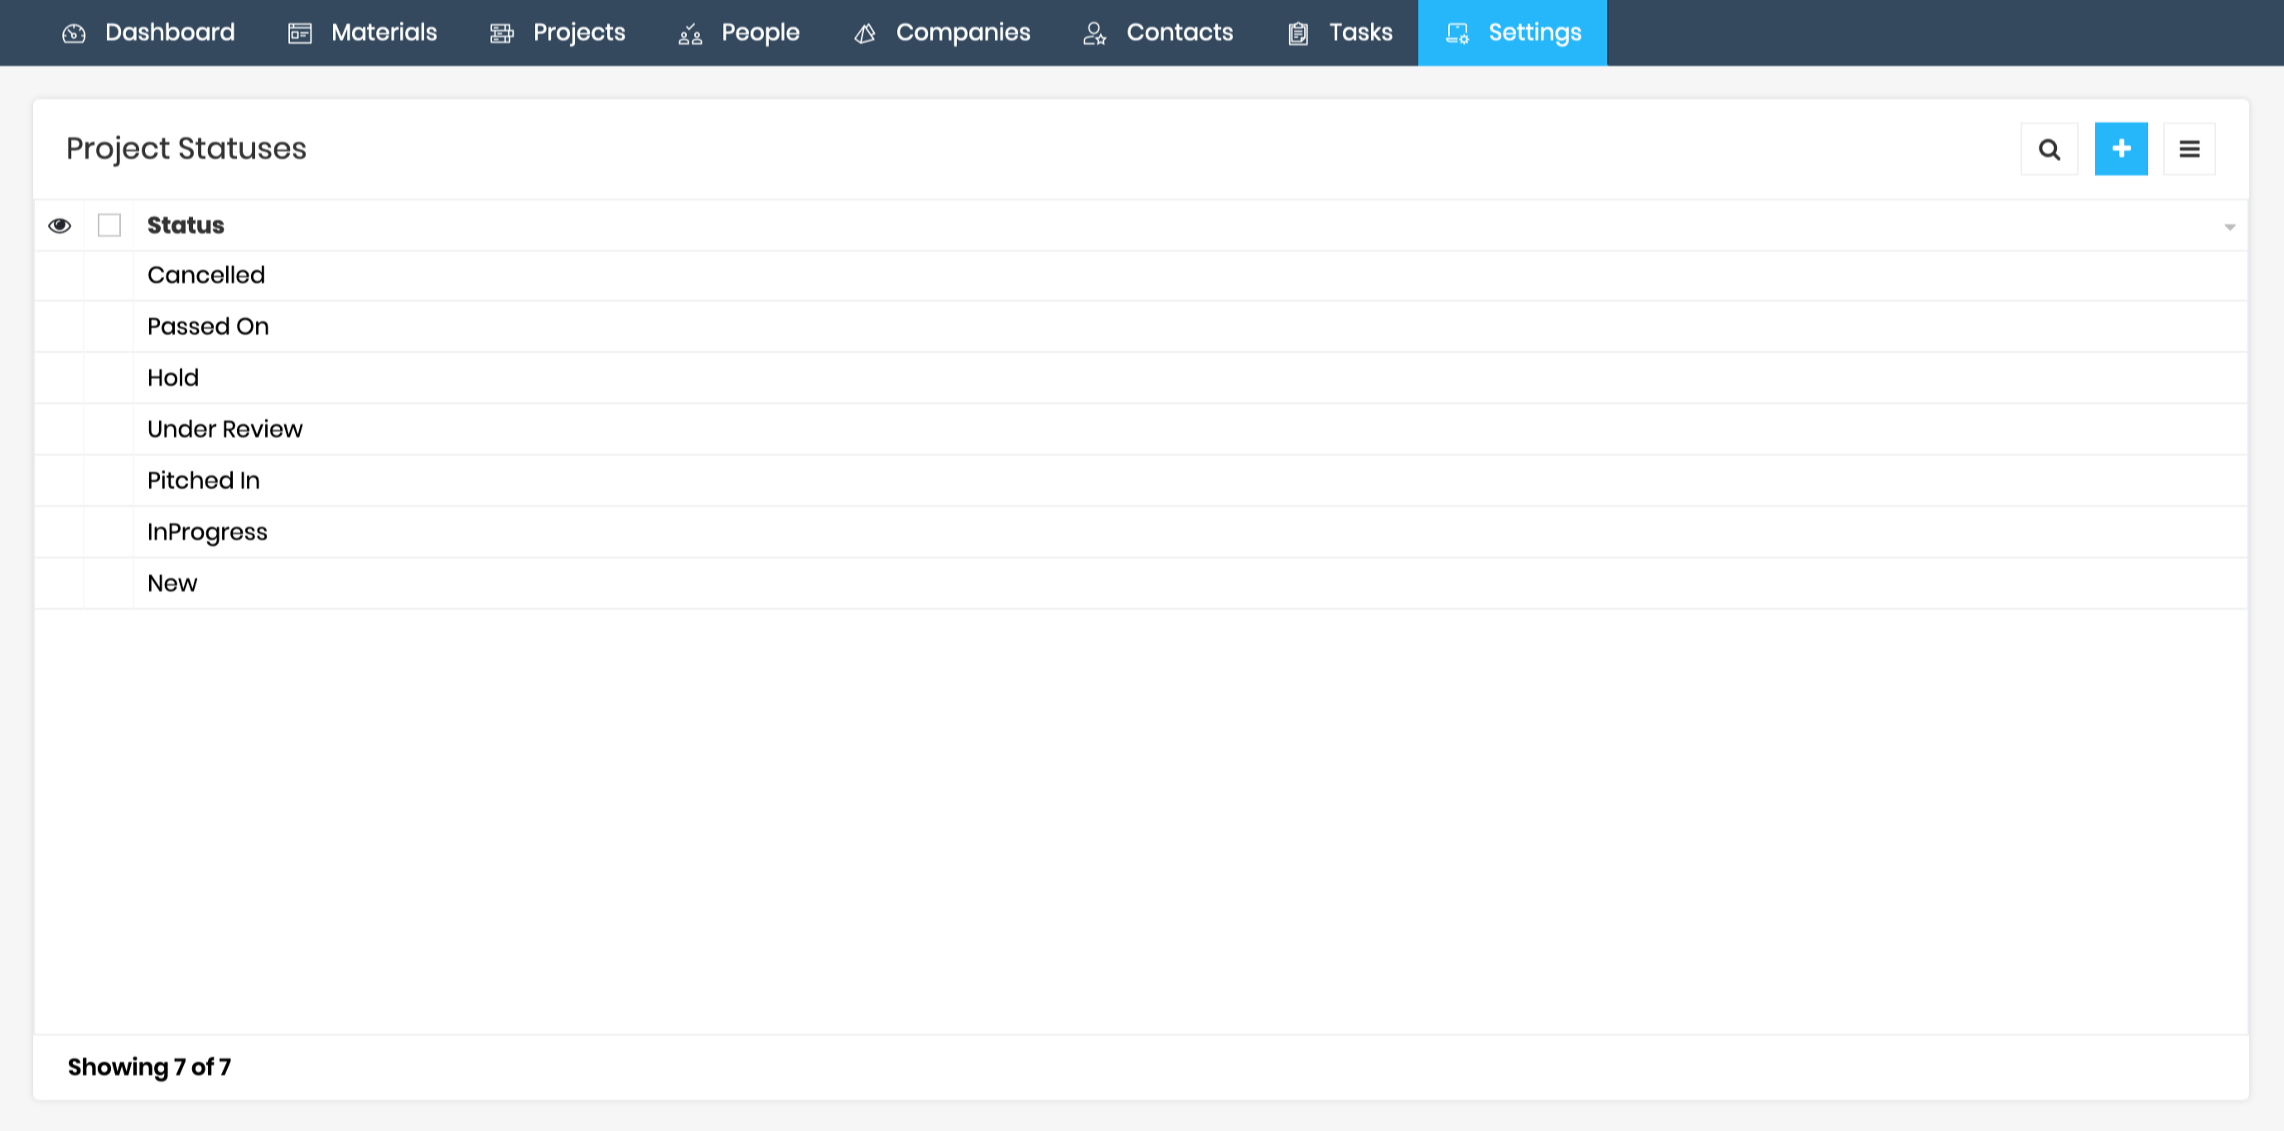Click the Settings icon in navbar
The image size is (2284, 1131).
pos(1456,34)
